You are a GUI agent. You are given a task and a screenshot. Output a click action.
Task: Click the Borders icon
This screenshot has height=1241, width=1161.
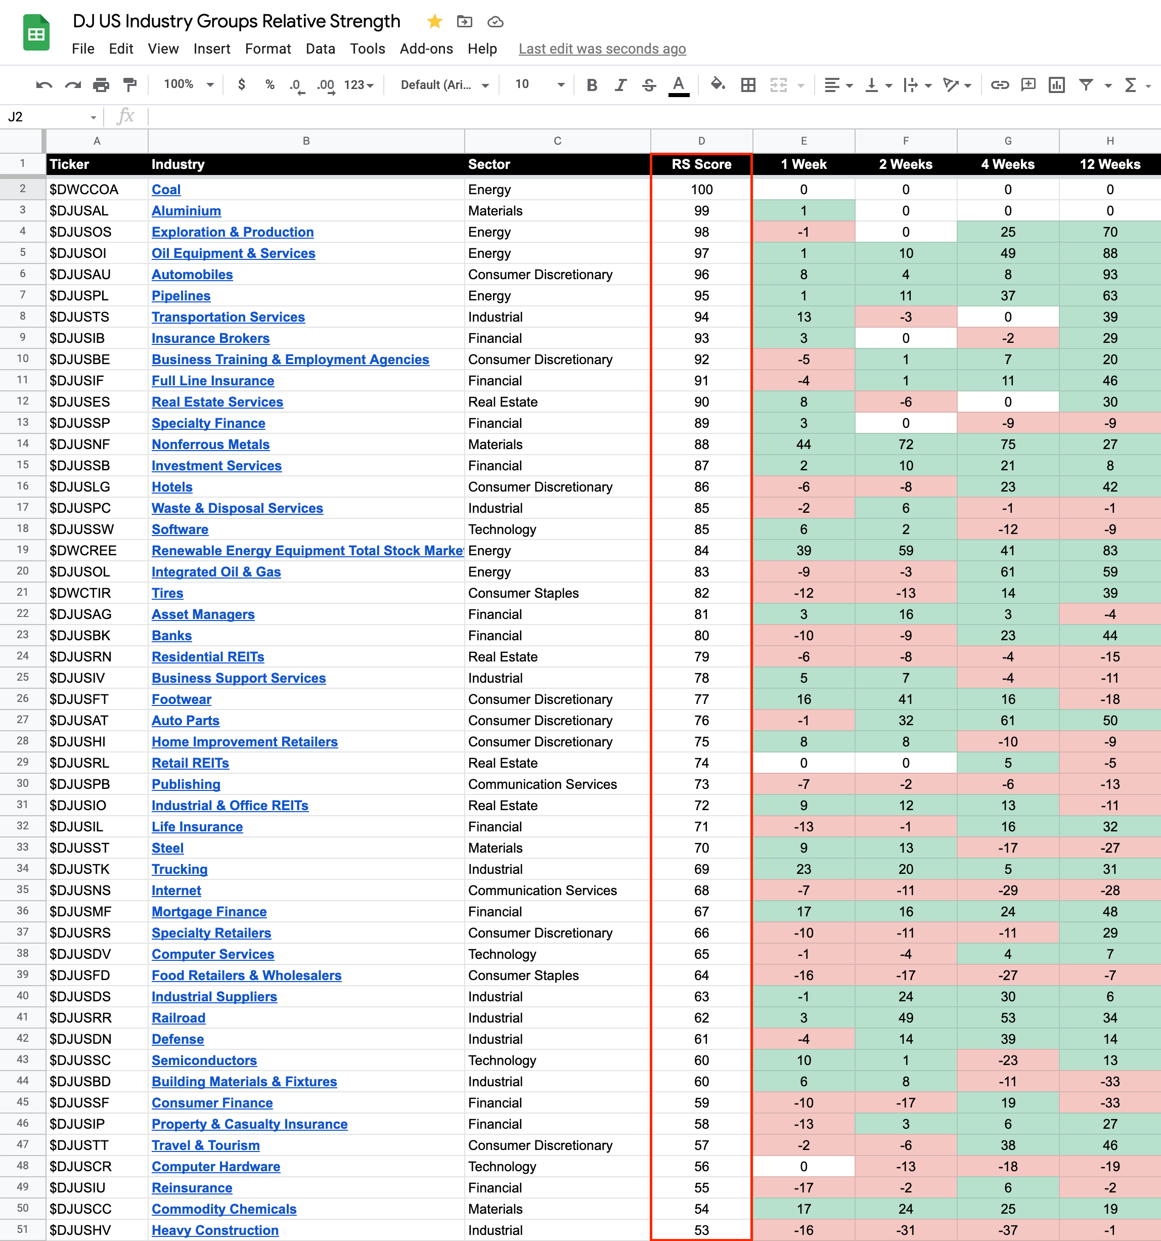(748, 85)
